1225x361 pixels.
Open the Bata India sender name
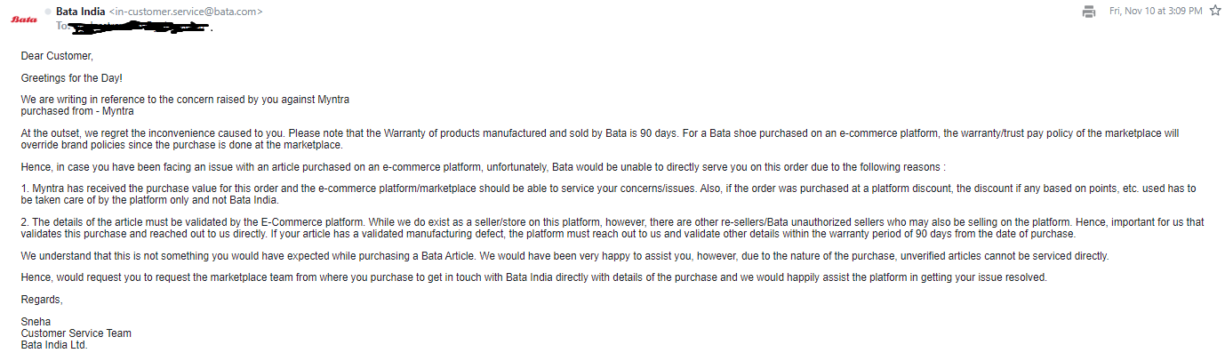pyautogui.click(x=80, y=11)
